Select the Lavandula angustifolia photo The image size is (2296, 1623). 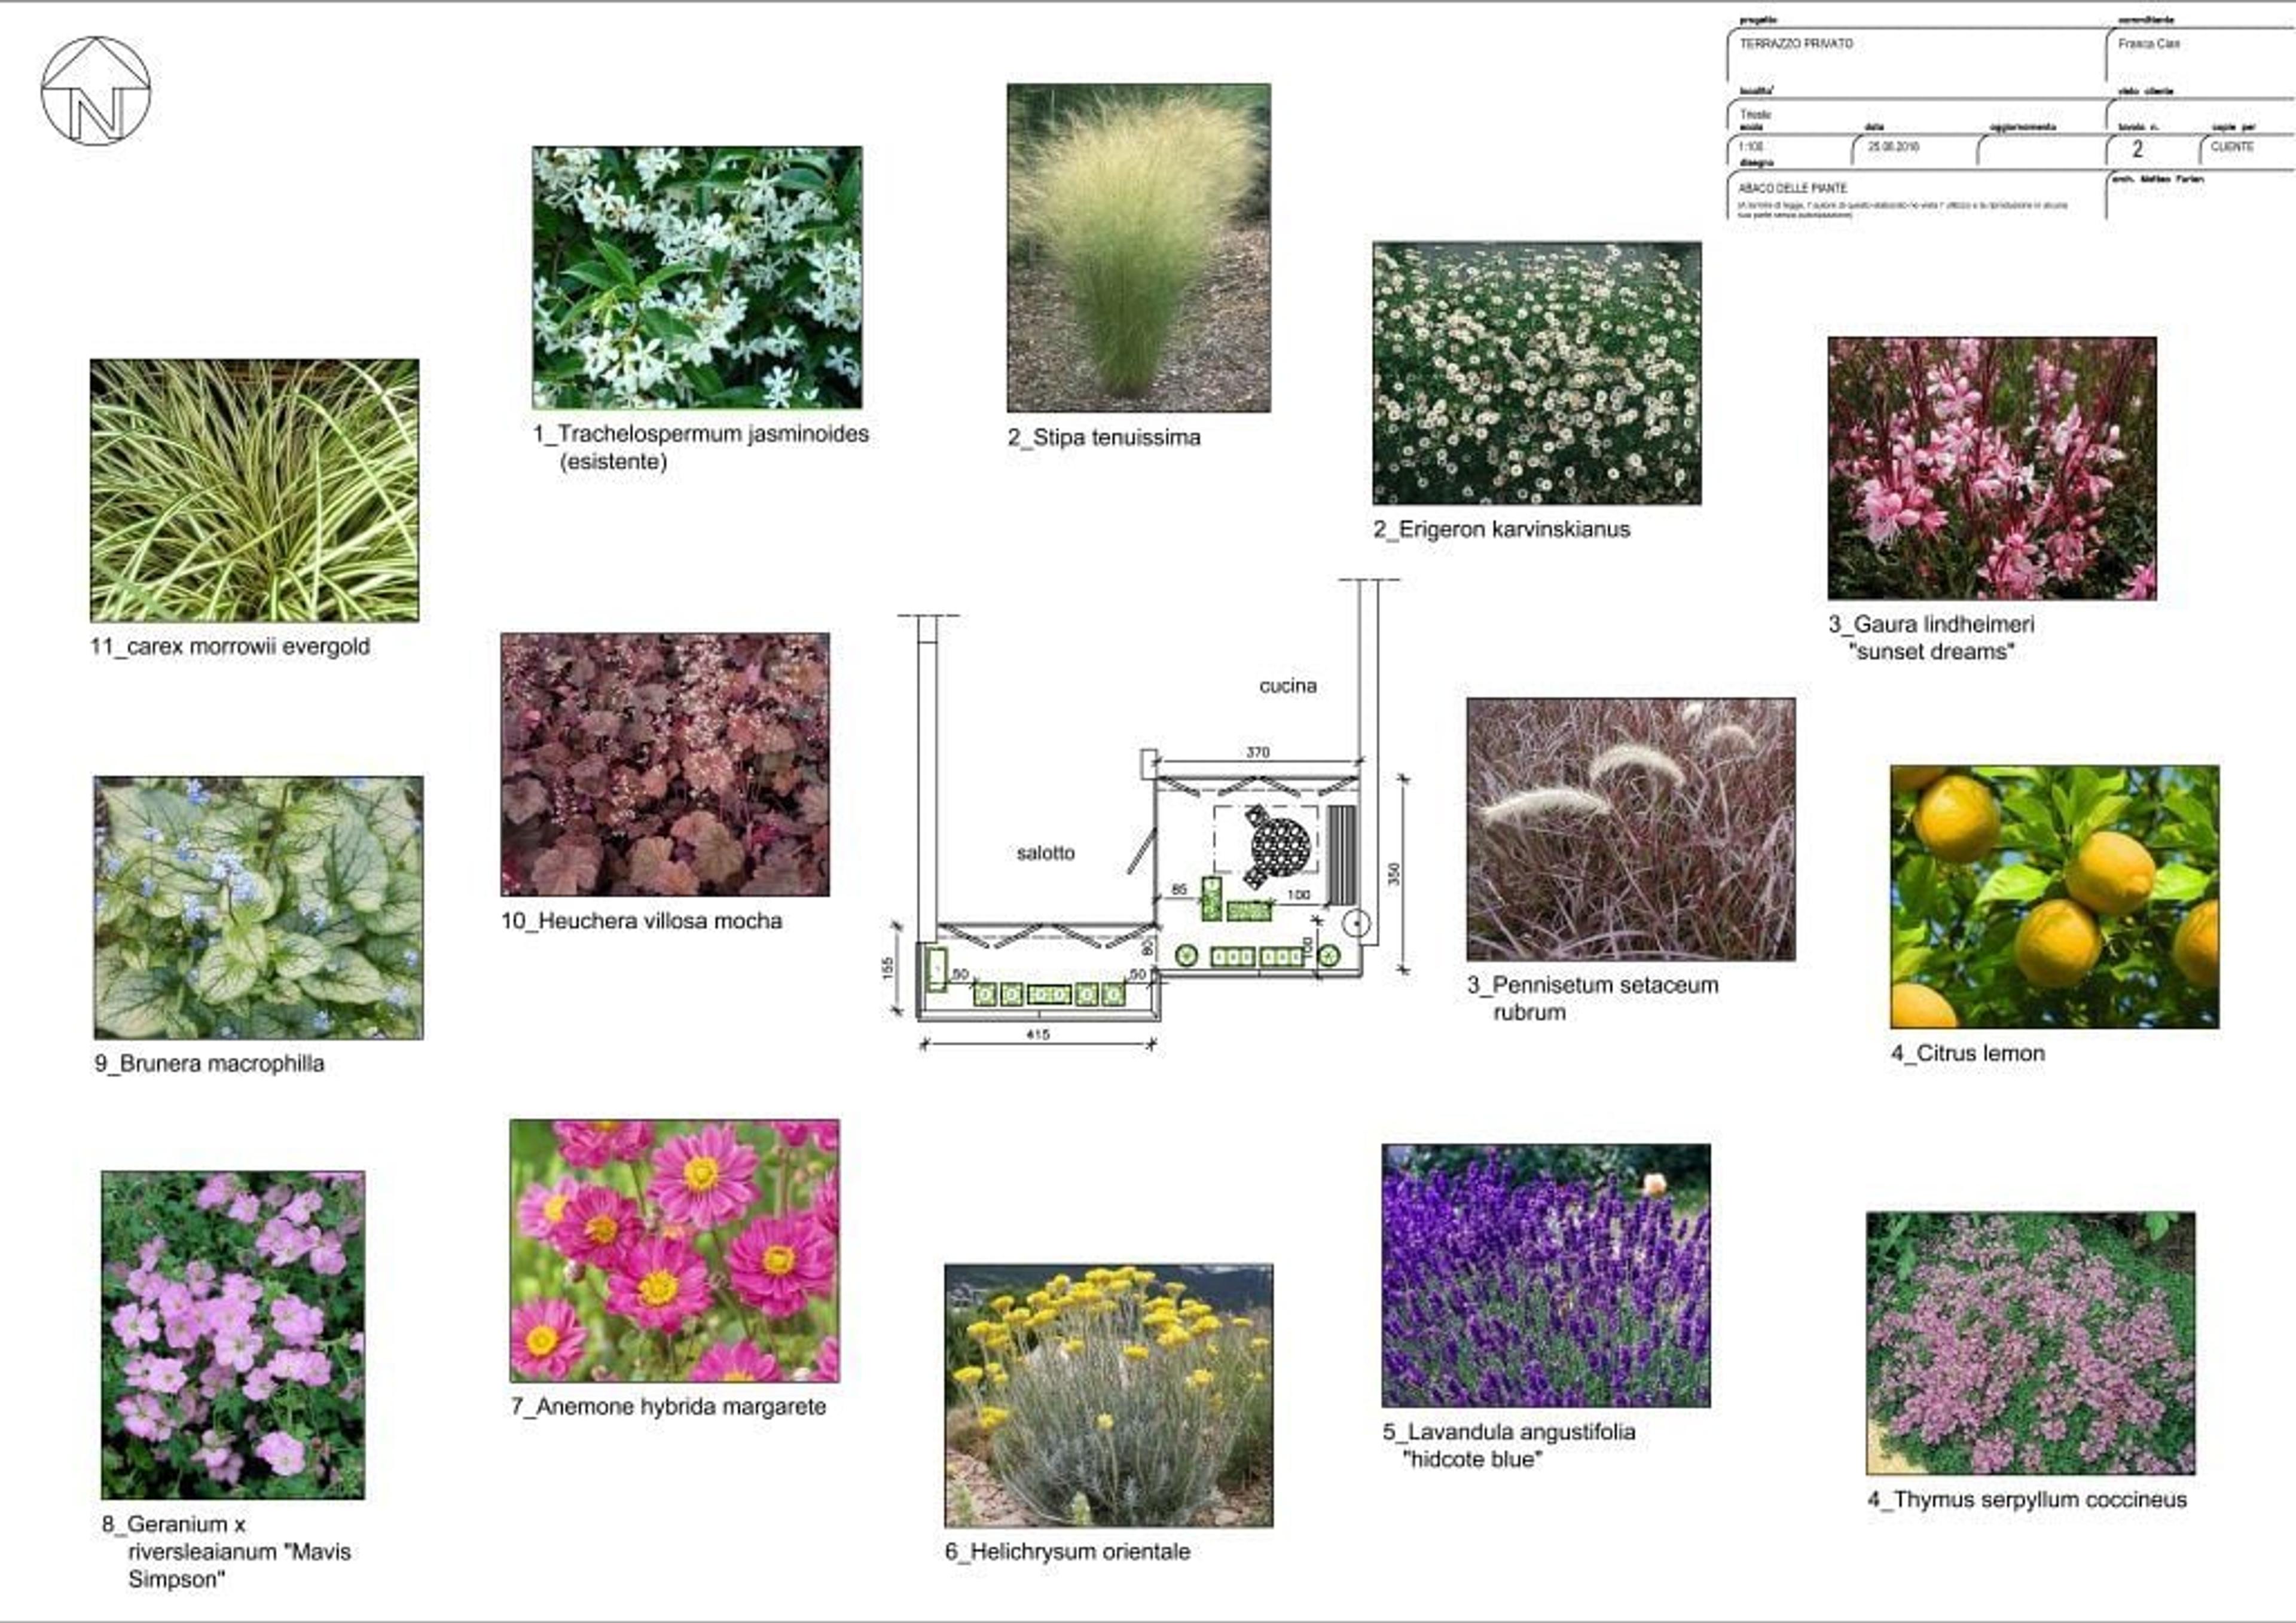coord(1546,1275)
